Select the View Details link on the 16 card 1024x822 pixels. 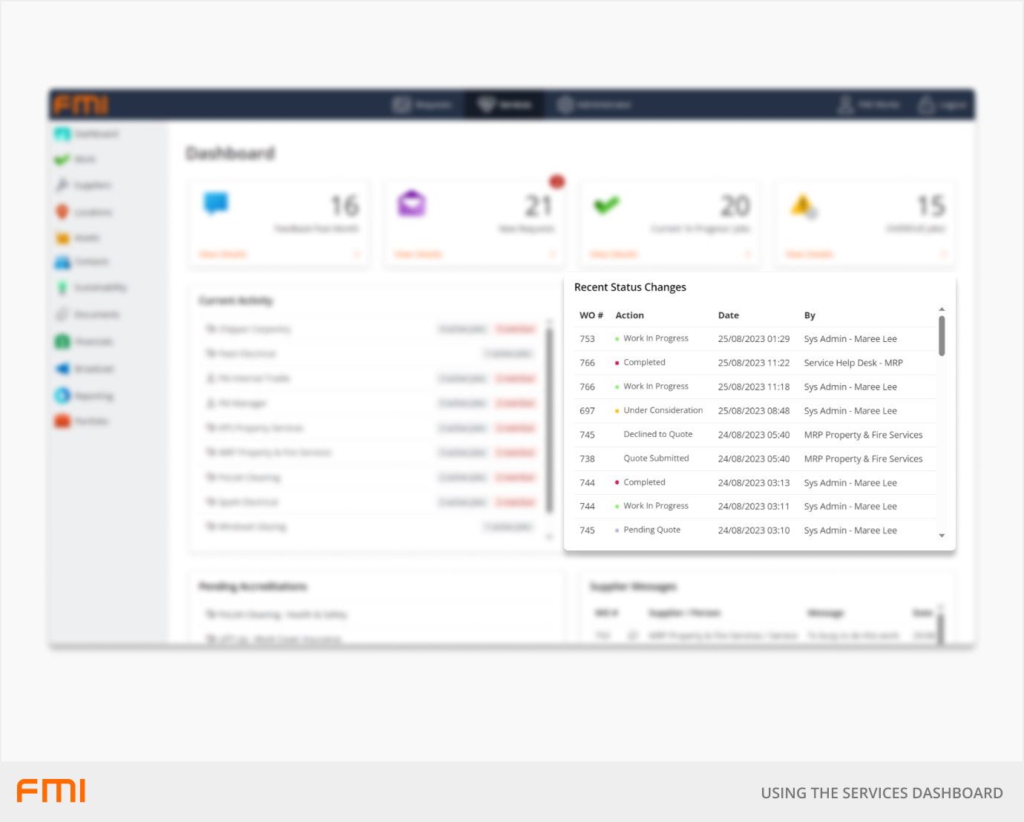click(223, 254)
